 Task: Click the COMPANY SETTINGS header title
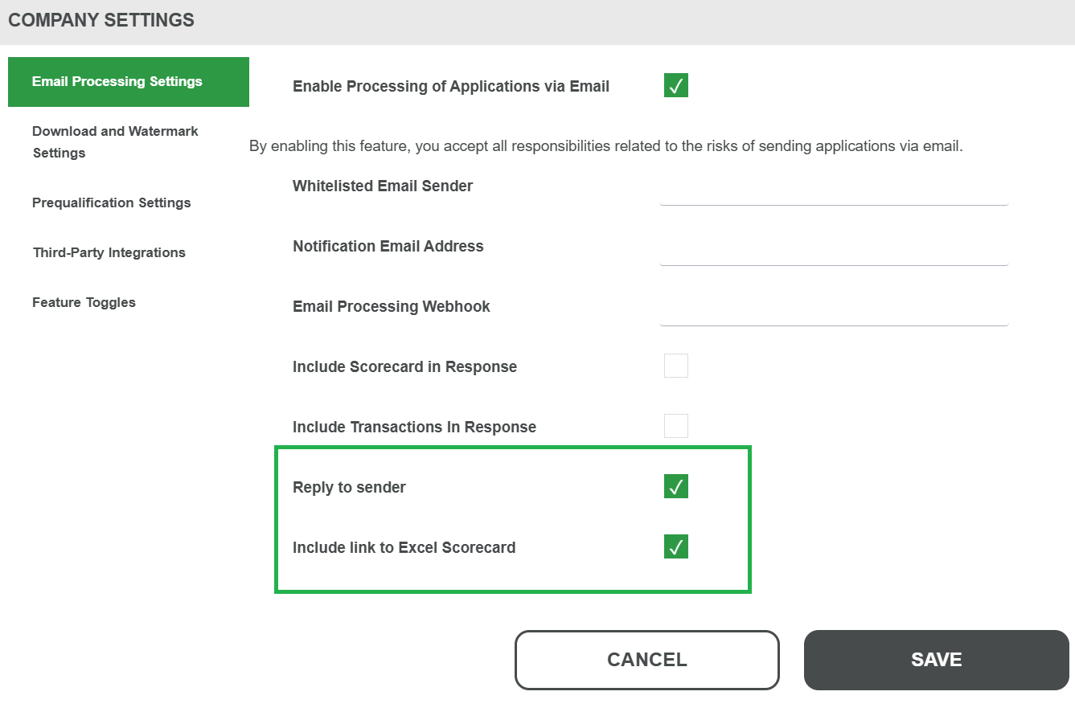point(101,20)
